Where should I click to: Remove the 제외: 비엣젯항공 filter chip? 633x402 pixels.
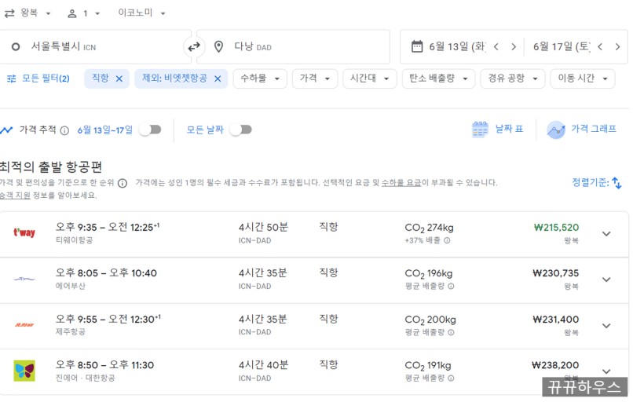tap(218, 79)
